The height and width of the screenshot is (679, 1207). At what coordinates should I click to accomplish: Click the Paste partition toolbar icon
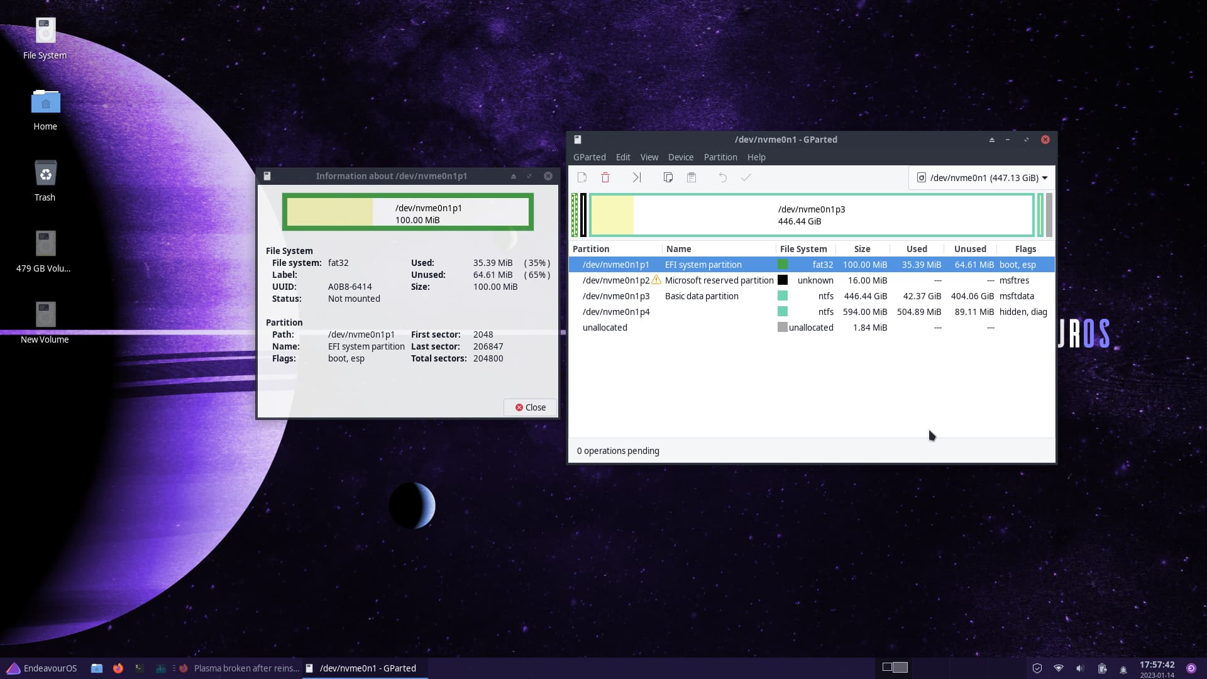692,178
